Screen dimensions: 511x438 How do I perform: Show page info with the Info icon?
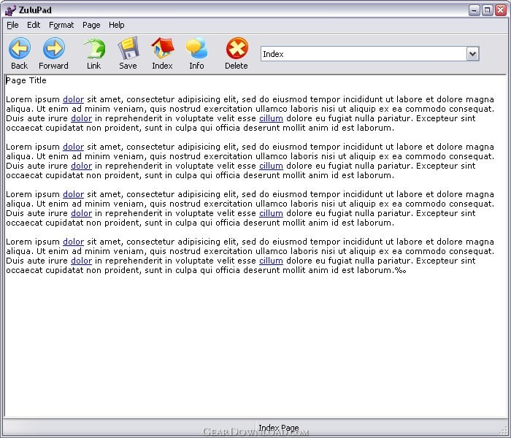pyautogui.click(x=197, y=48)
